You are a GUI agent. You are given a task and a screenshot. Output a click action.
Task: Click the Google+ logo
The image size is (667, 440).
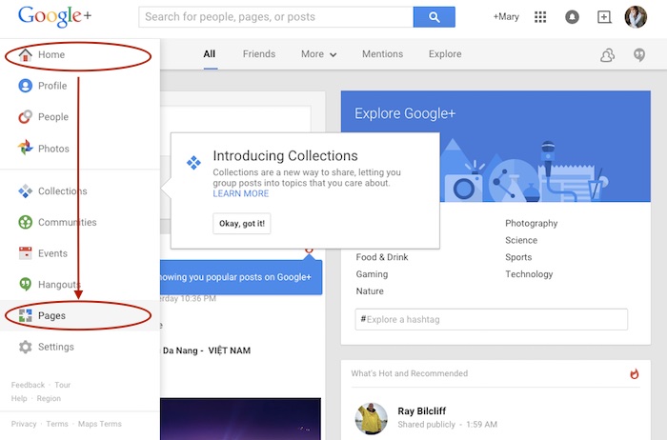[x=54, y=16]
